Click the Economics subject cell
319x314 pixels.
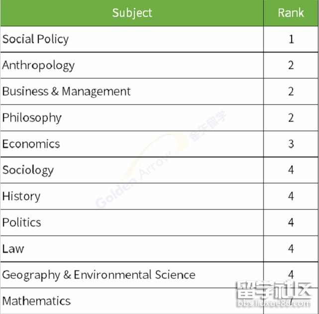(31, 144)
